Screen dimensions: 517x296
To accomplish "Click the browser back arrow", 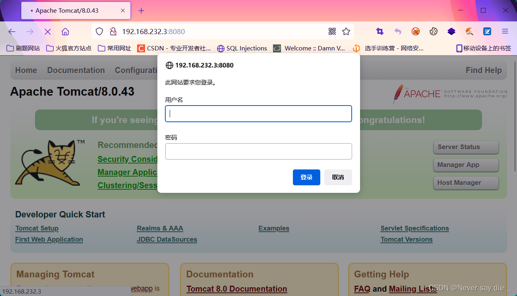I will [x=12, y=32].
